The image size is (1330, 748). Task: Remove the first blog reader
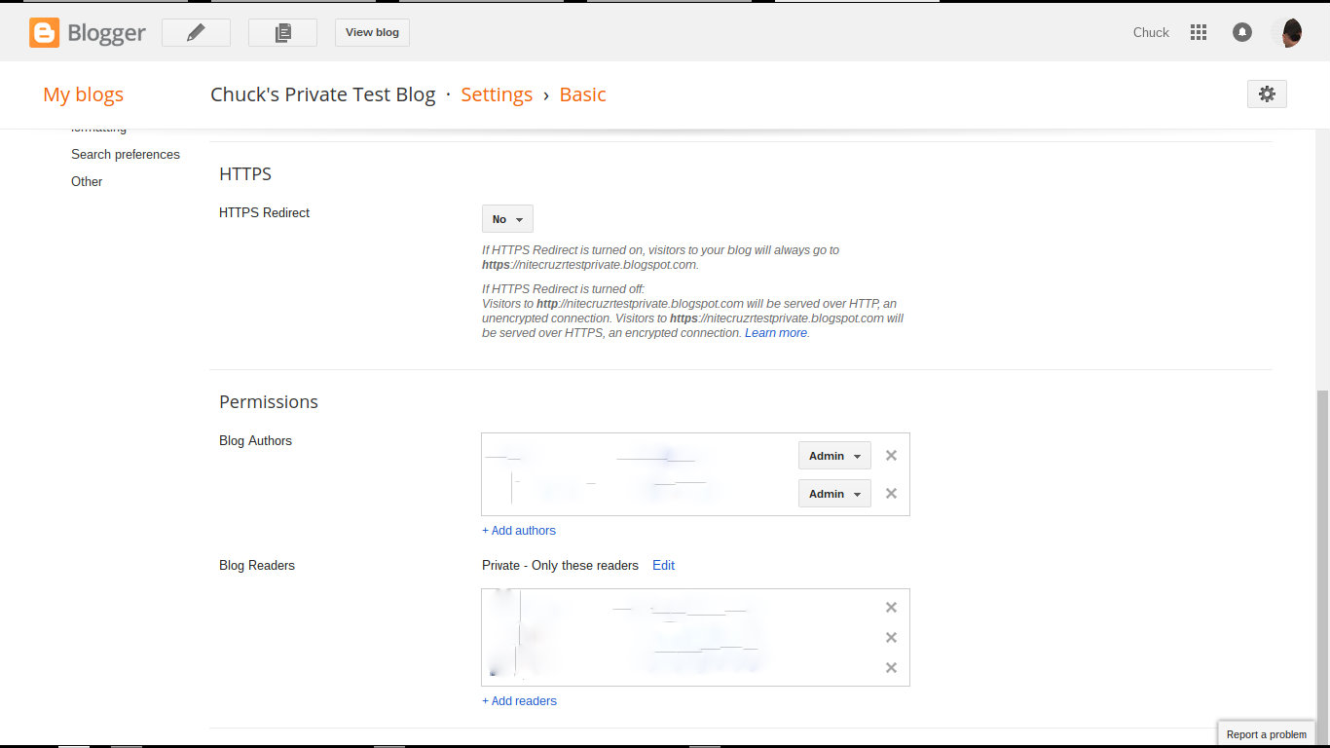(x=891, y=607)
